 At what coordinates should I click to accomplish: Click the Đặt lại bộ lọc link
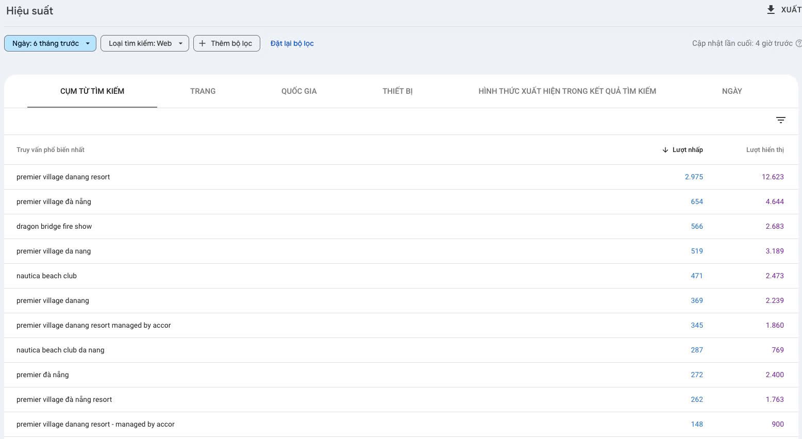point(292,43)
